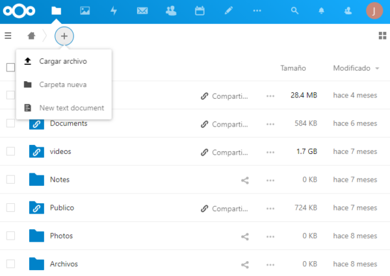Open the Nextcloud logo home
390x276 pixels.
19,10
